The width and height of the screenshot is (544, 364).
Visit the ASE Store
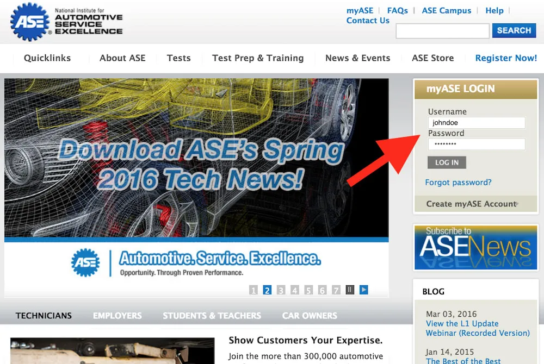tap(432, 58)
